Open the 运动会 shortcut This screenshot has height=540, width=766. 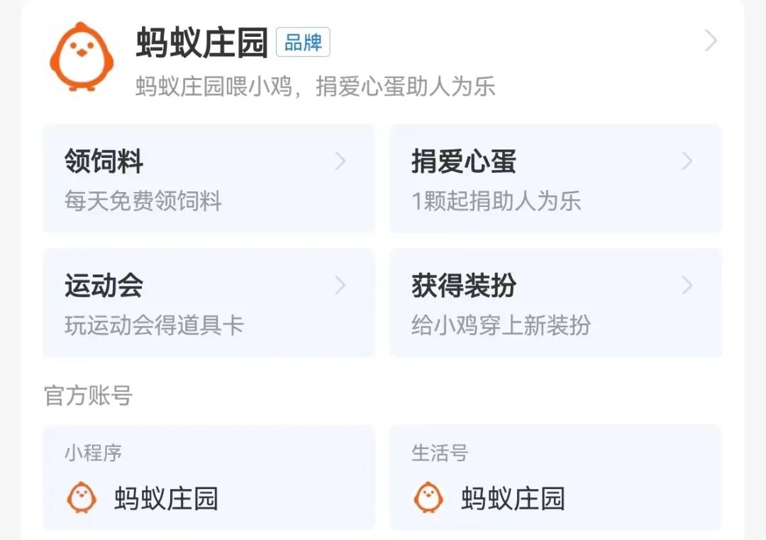pos(104,286)
